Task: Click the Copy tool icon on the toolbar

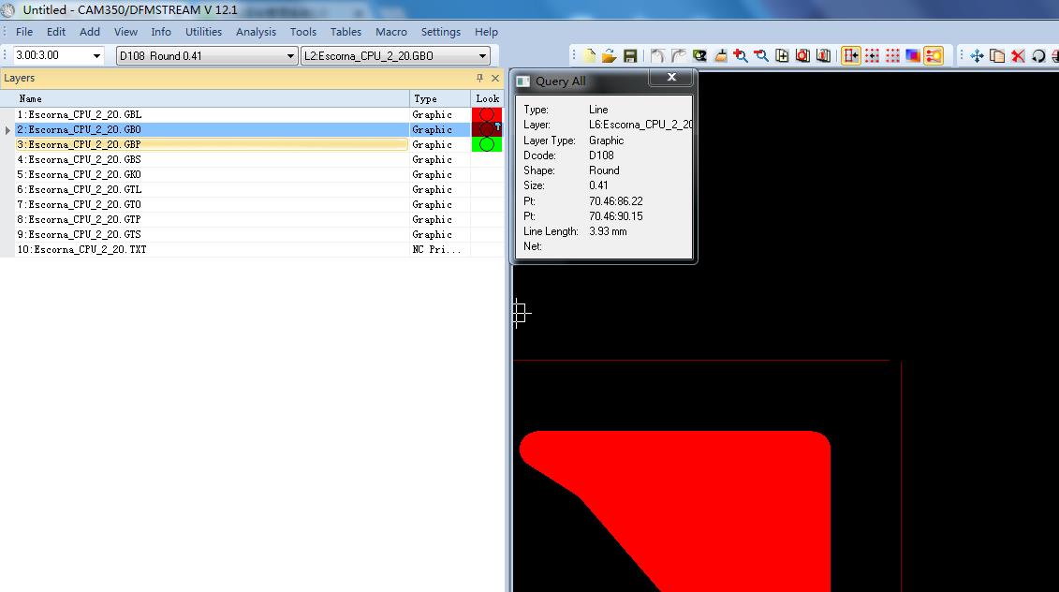Action: pyautogui.click(x=996, y=55)
